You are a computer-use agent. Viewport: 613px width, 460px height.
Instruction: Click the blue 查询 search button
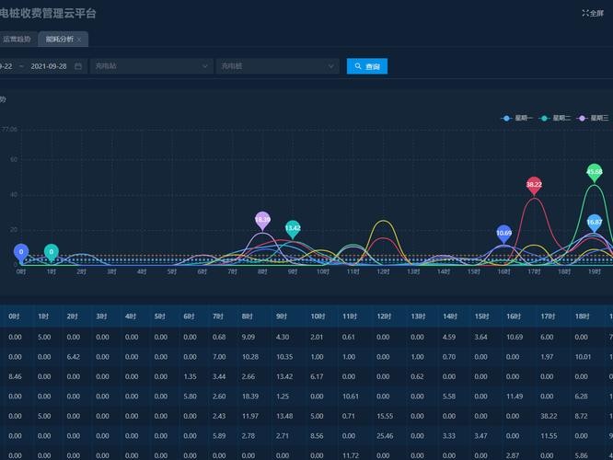point(367,66)
